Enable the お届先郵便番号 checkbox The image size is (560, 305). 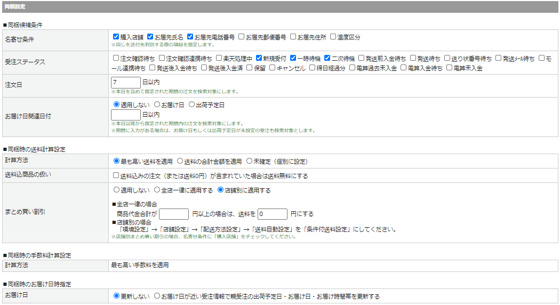tap(242, 37)
